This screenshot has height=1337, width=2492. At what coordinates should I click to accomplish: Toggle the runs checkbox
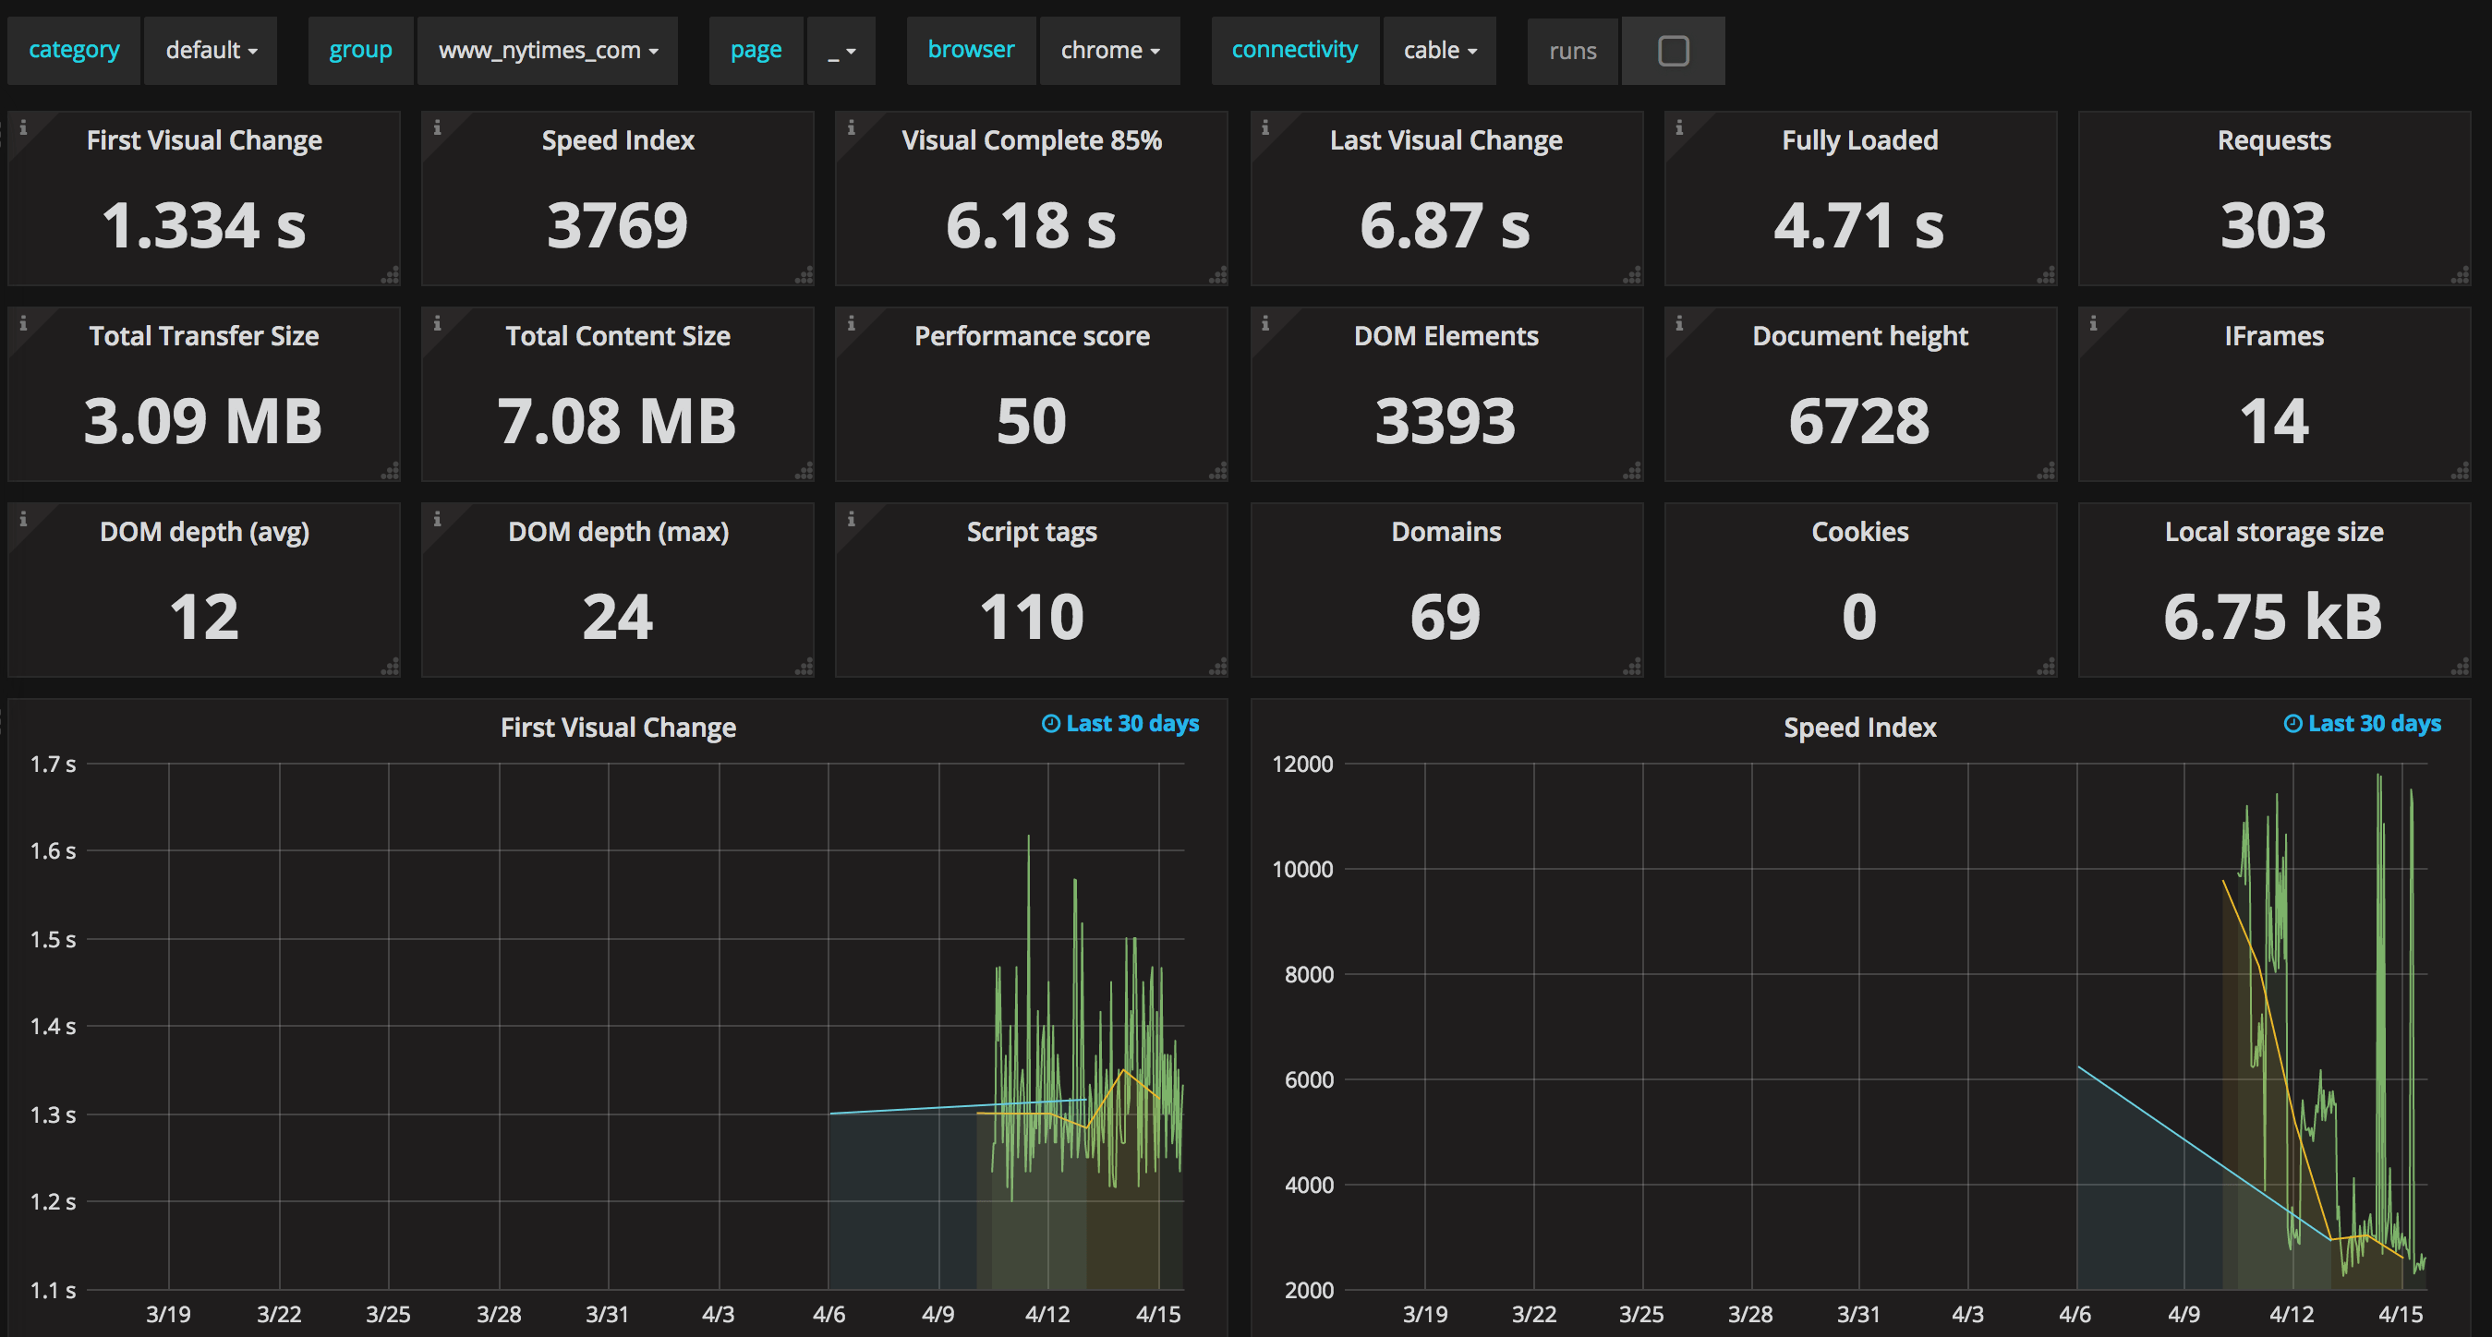point(1673,51)
